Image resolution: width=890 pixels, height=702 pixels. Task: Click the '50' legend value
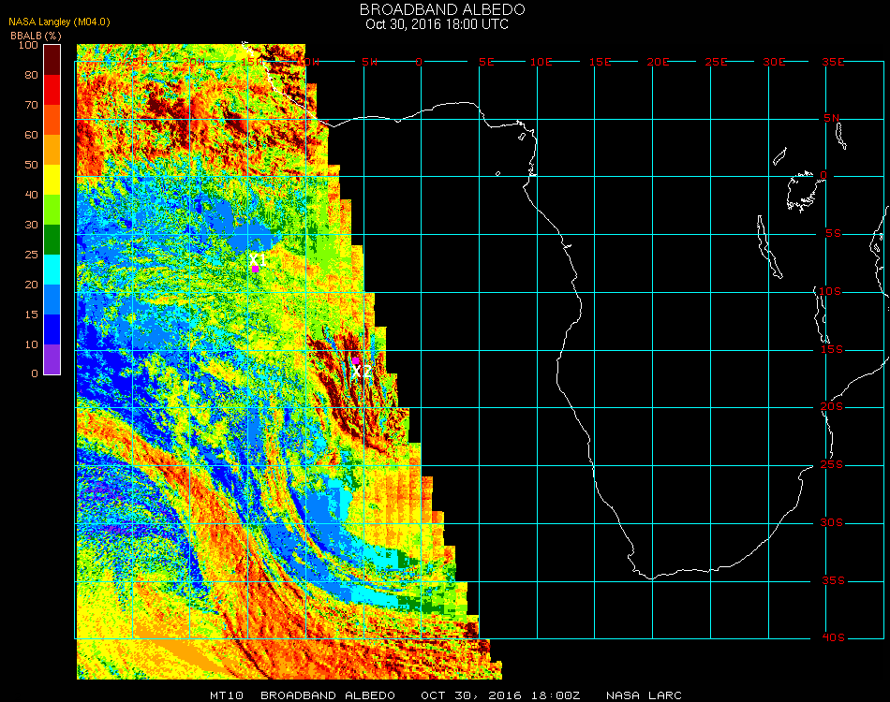click(31, 165)
